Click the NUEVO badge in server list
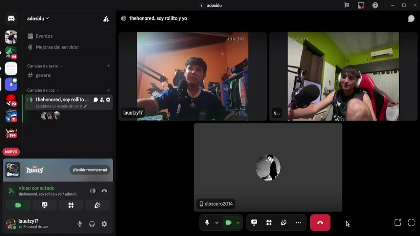 click(x=11, y=152)
